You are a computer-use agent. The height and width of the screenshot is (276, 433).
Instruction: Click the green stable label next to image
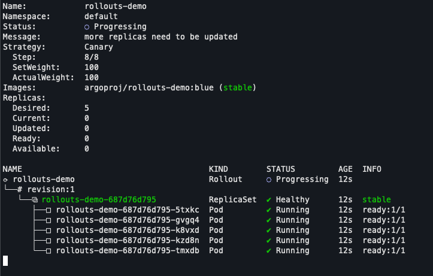(238, 88)
